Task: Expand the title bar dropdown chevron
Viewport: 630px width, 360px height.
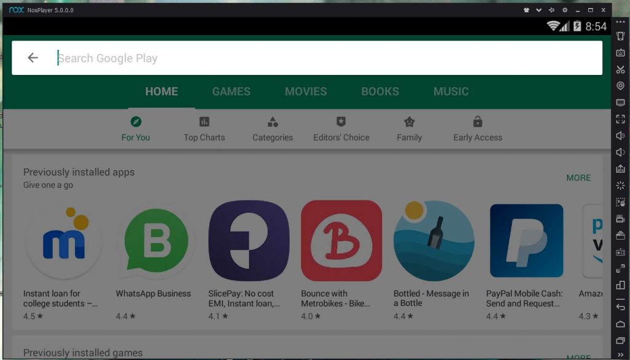Action: [x=539, y=10]
